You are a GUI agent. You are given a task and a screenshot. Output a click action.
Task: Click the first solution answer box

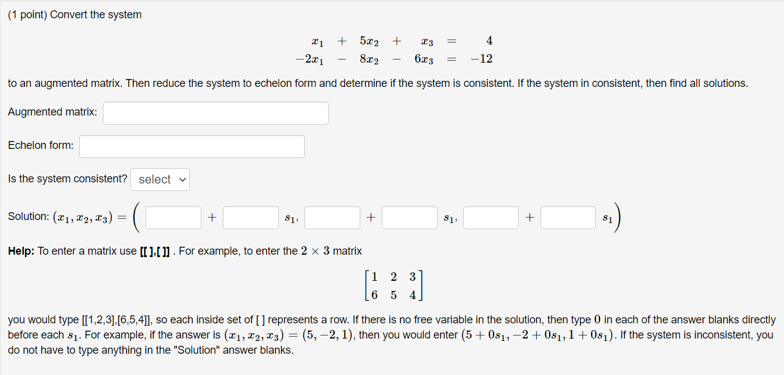[x=173, y=217]
